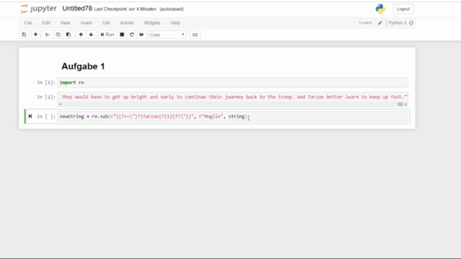
Task: Run cell via icon beside In [ ]
Action: [30, 117]
